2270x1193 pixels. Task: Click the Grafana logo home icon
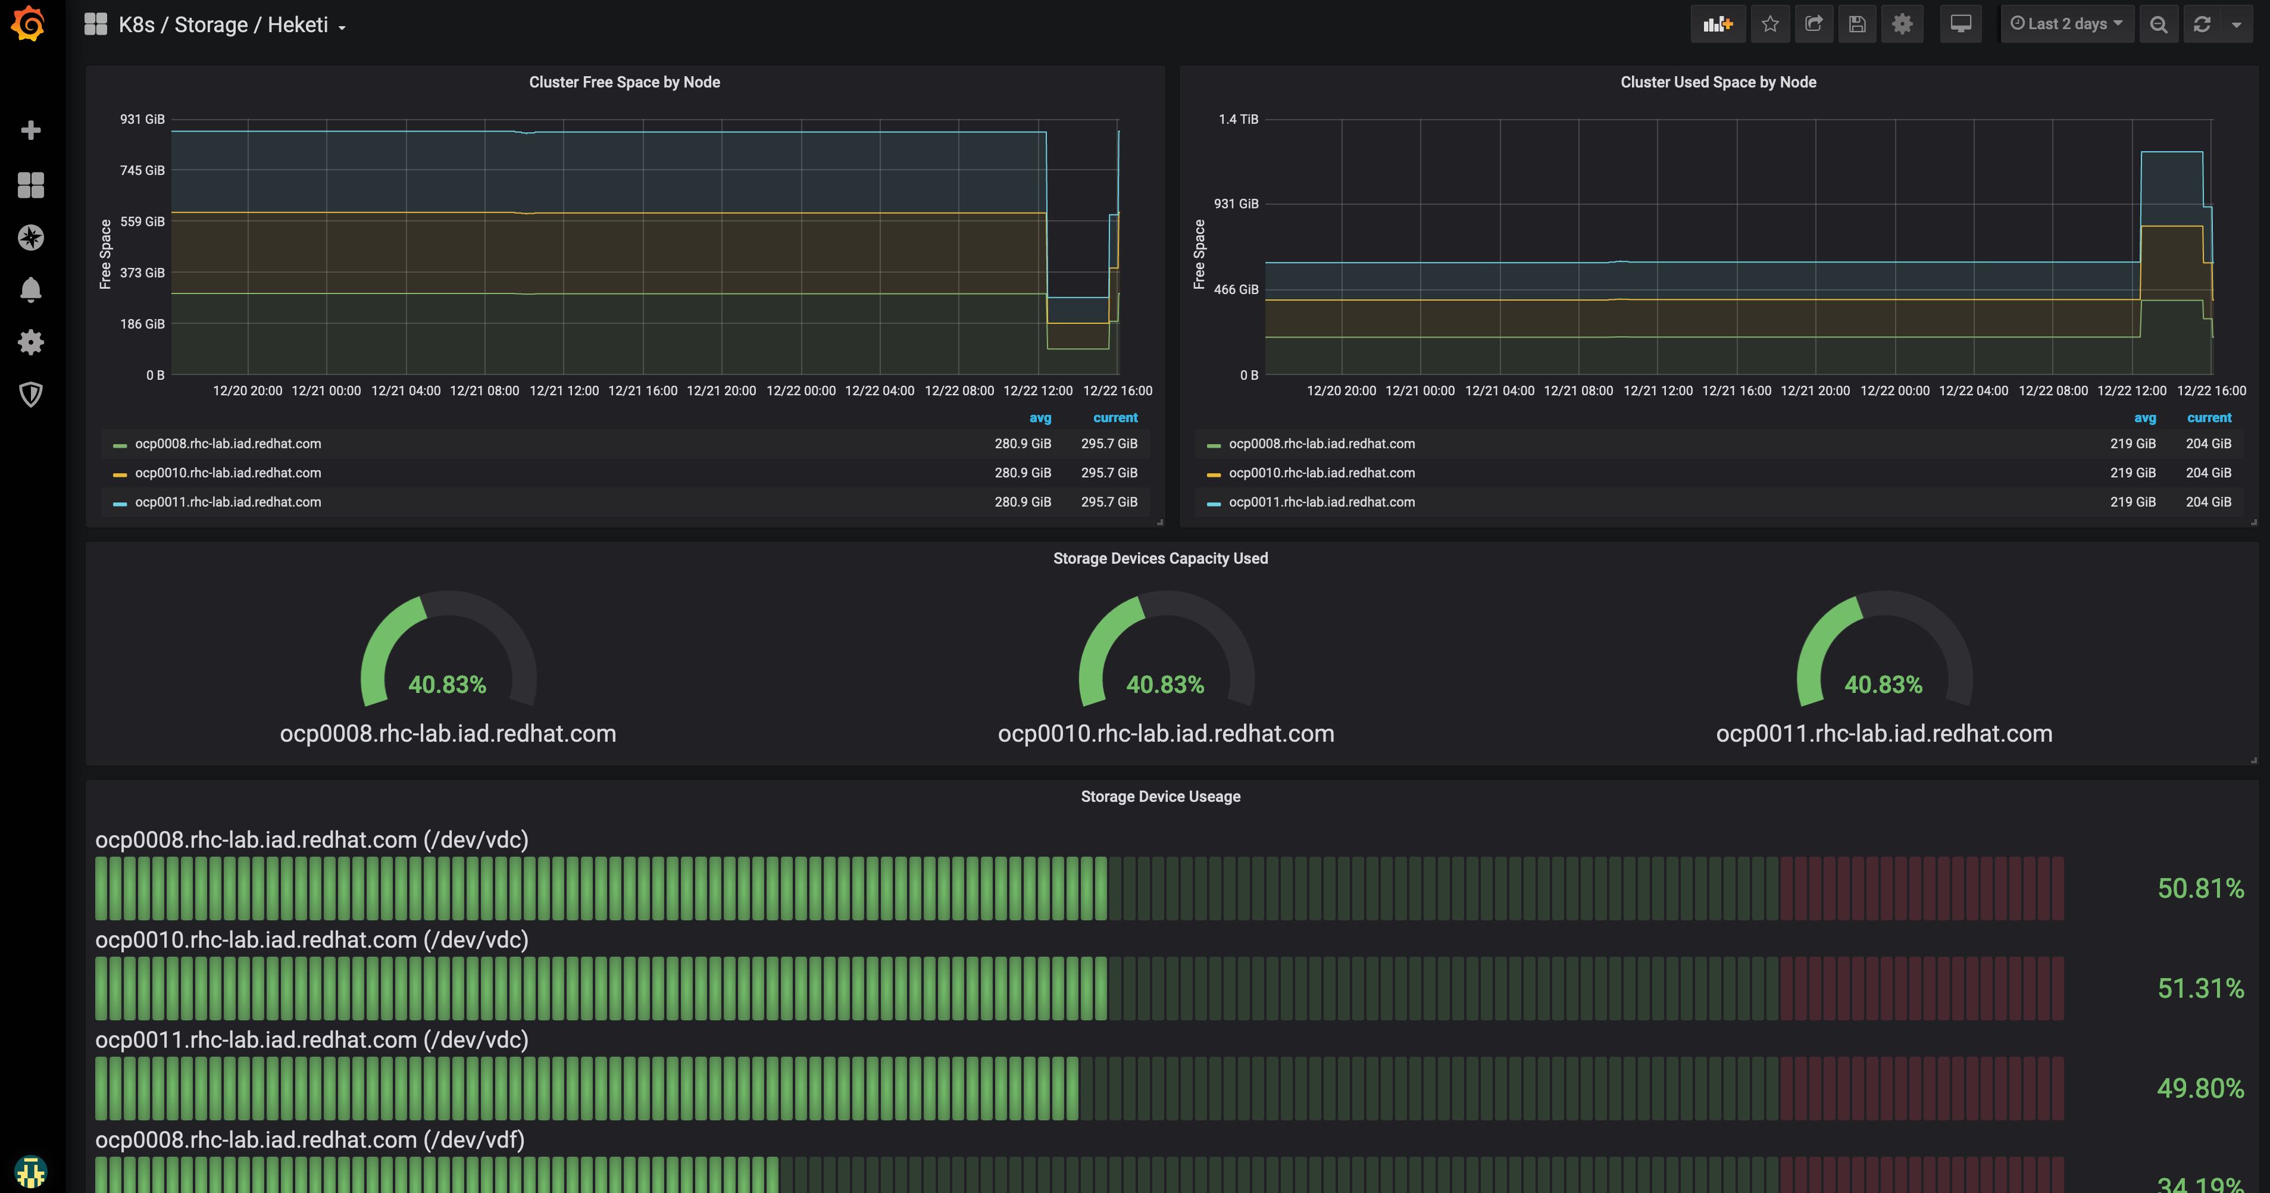[29, 24]
